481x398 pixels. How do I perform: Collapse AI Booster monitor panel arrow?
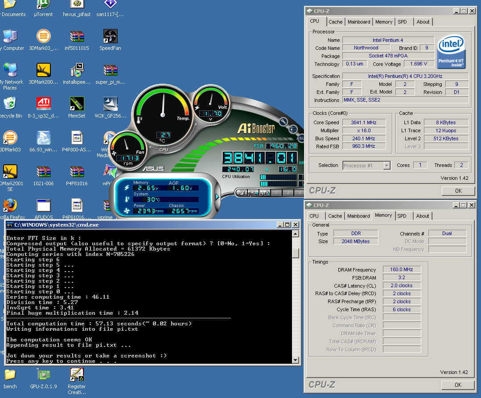point(217,196)
